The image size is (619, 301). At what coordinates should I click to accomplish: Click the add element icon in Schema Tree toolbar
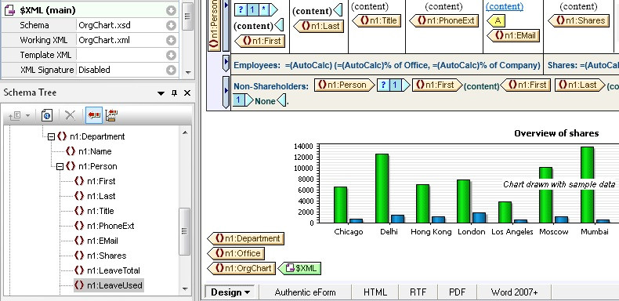15,115
